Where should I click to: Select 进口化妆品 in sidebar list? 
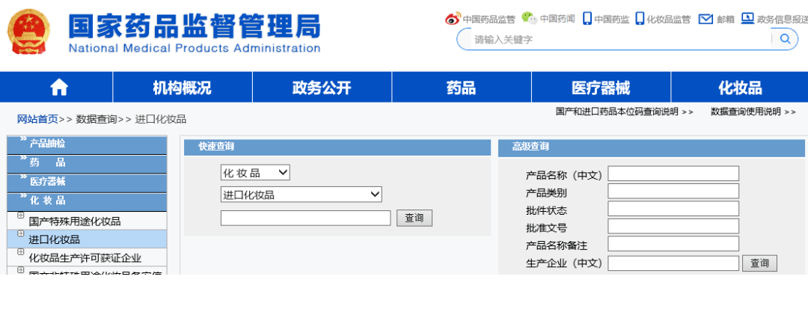(54, 239)
